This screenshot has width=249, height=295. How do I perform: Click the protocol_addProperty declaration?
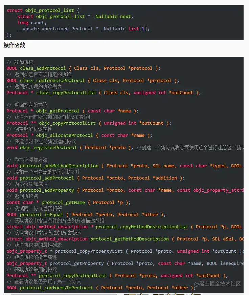pyautogui.click(x=125, y=190)
